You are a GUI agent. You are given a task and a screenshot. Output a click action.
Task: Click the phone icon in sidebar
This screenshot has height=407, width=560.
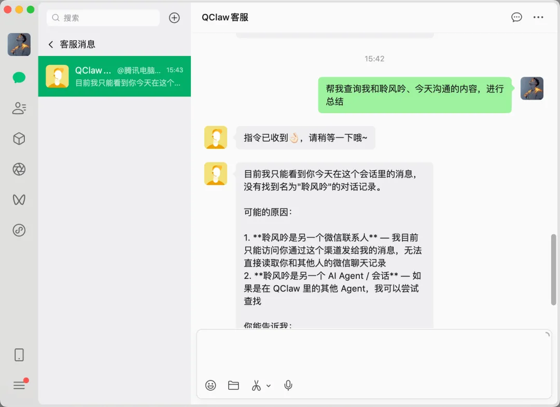pyautogui.click(x=19, y=355)
